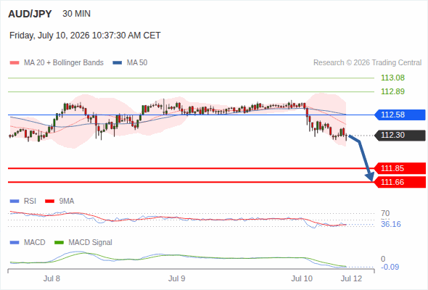The width and height of the screenshot is (428, 290).
Task: Click the red 111.85 support price tag
Action: pos(400,168)
